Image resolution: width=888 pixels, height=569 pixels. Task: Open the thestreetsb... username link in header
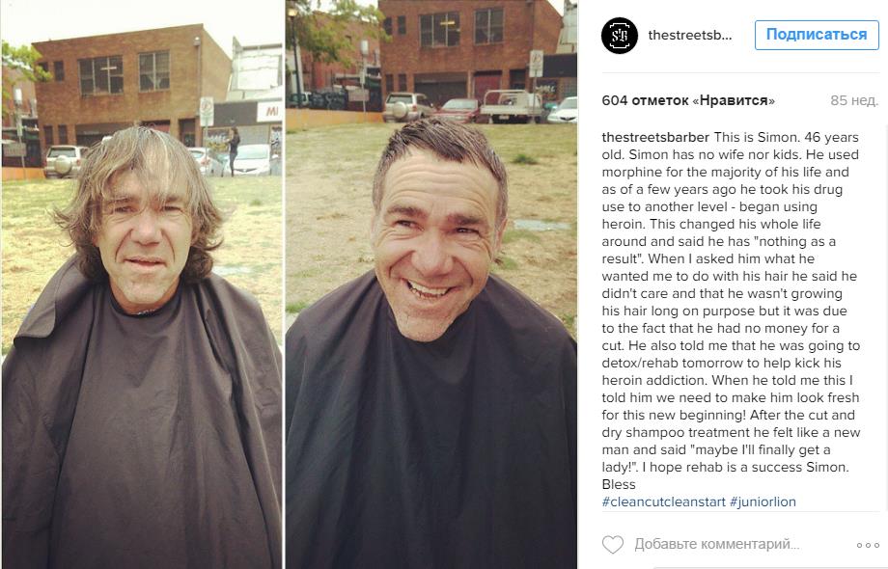[690, 35]
